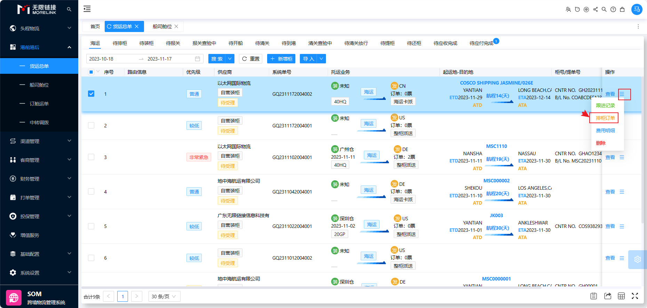Expand the 打单管理 sidebar menu
The height and width of the screenshot is (308, 647).
tap(39, 197)
